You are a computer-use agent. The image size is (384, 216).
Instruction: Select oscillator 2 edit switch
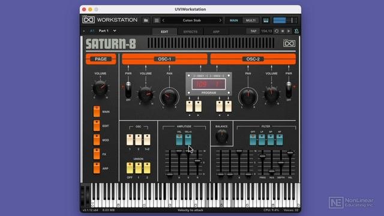click(x=139, y=140)
